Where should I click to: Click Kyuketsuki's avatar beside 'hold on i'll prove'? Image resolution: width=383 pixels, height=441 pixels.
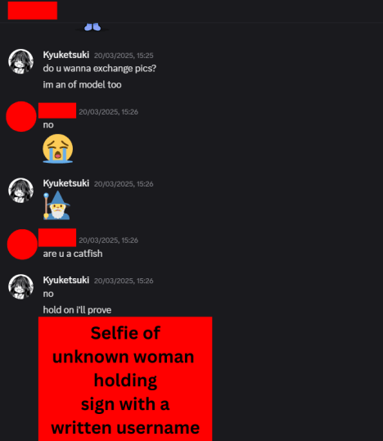click(x=20, y=287)
